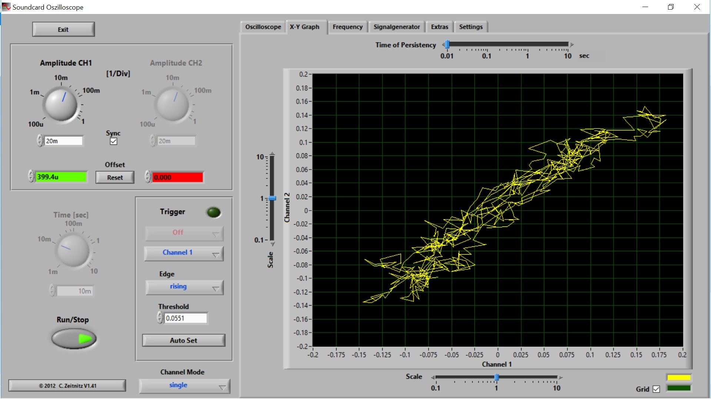Expand the Channel 1 trigger source dropdown
Viewport: 711px width, 399px height.
[x=184, y=253]
